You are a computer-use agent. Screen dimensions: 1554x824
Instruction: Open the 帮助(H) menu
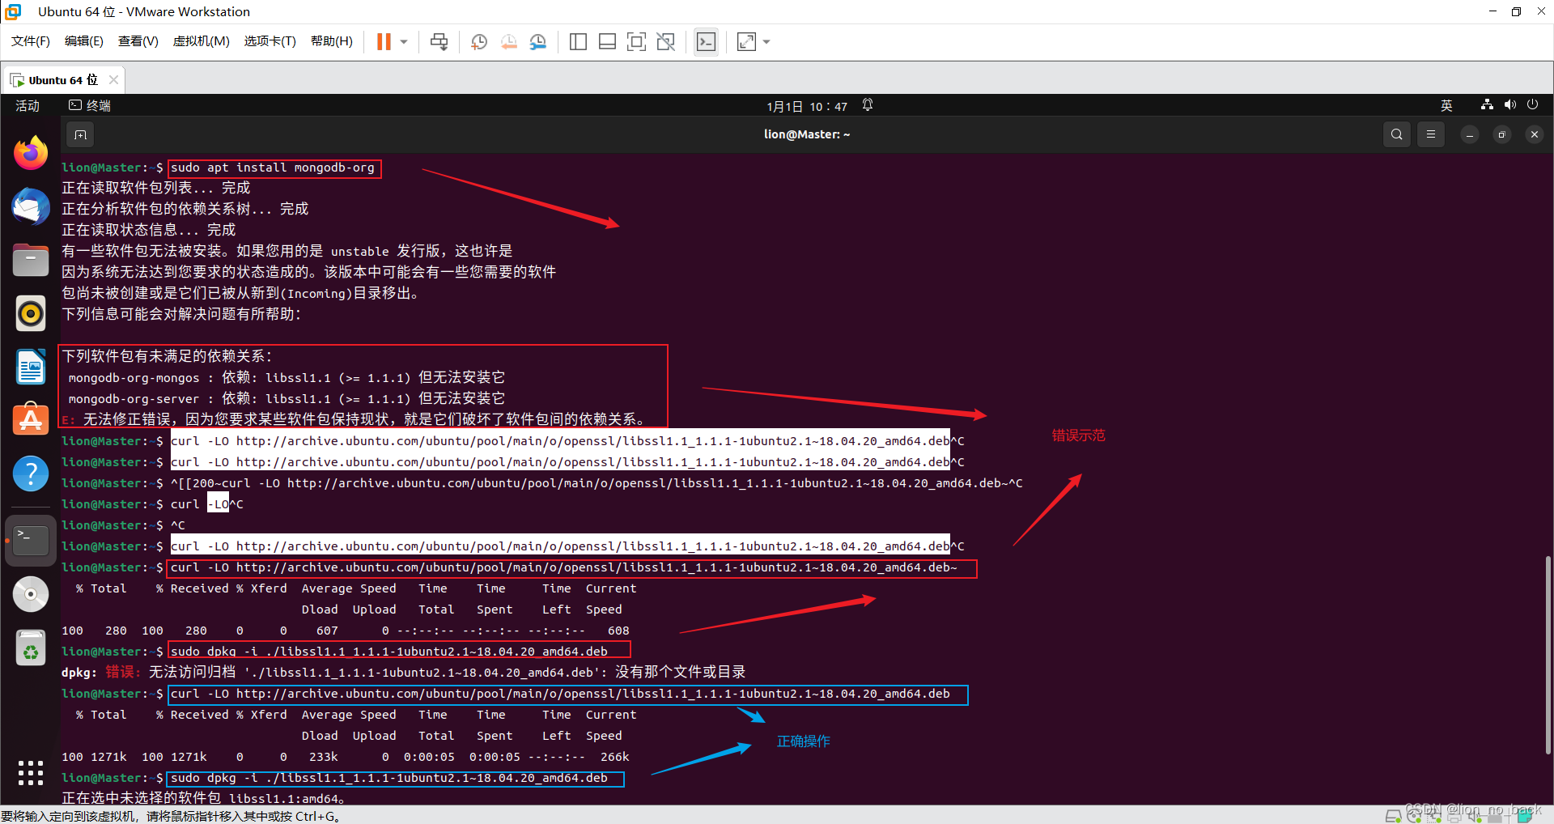[332, 41]
